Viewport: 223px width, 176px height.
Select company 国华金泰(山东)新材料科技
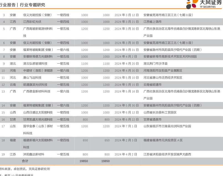(38, 130)
